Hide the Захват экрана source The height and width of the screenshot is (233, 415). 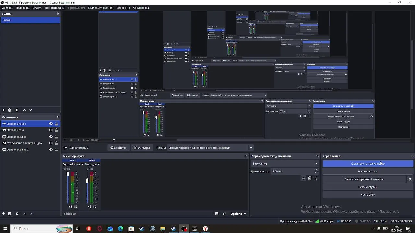click(x=51, y=137)
